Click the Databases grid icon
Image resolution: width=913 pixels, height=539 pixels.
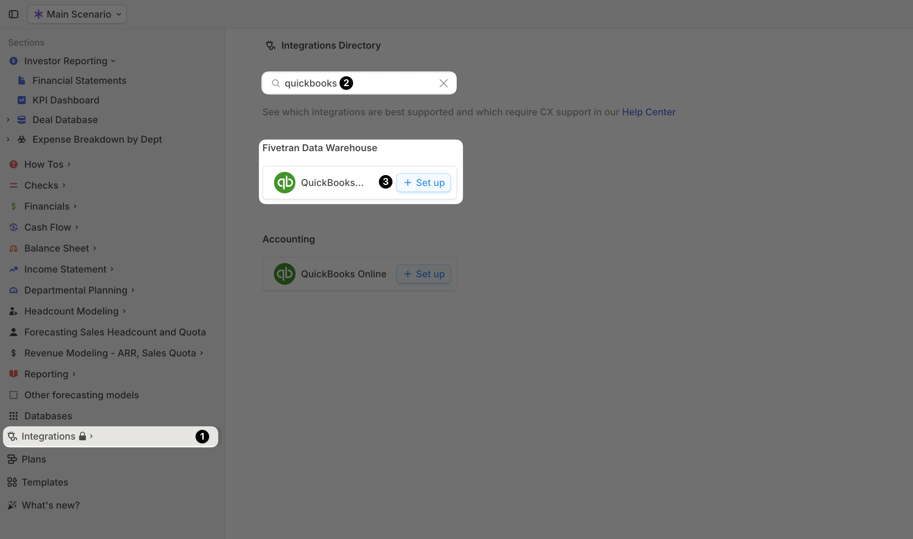point(13,416)
